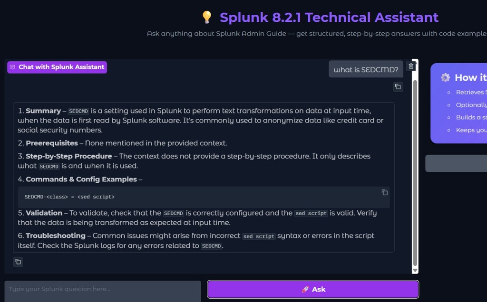Click the lightbulb icon beside the title
The width and height of the screenshot is (487, 302).
pyautogui.click(x=207, y=18)
